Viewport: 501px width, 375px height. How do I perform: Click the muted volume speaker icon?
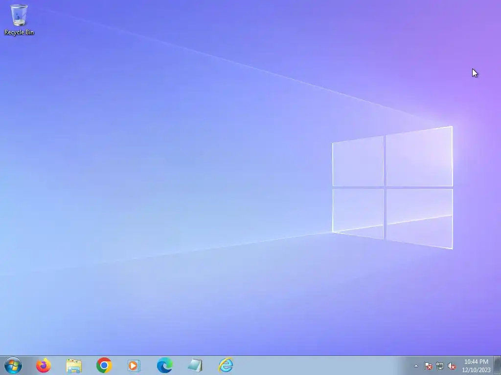(452, 366)
